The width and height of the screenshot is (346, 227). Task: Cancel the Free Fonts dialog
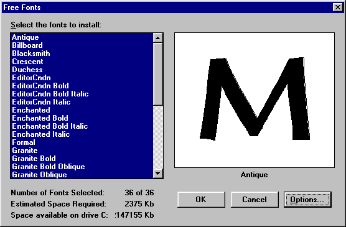click(x=255, y=200)
